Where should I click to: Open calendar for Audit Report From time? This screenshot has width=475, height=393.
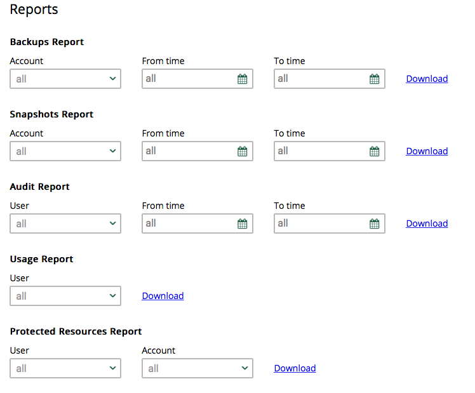[243, 223]
